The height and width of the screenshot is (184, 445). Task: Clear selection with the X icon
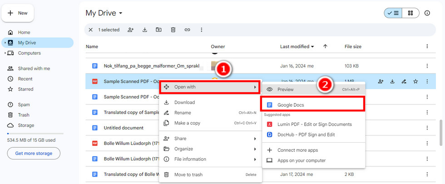click(90, 30)
